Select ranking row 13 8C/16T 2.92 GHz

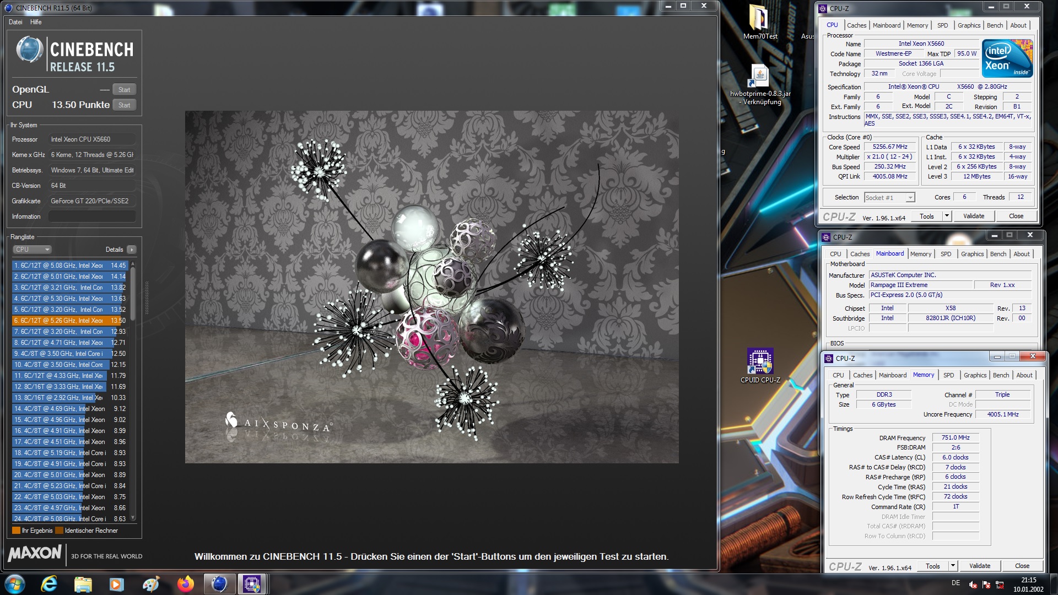click(70, 398)
